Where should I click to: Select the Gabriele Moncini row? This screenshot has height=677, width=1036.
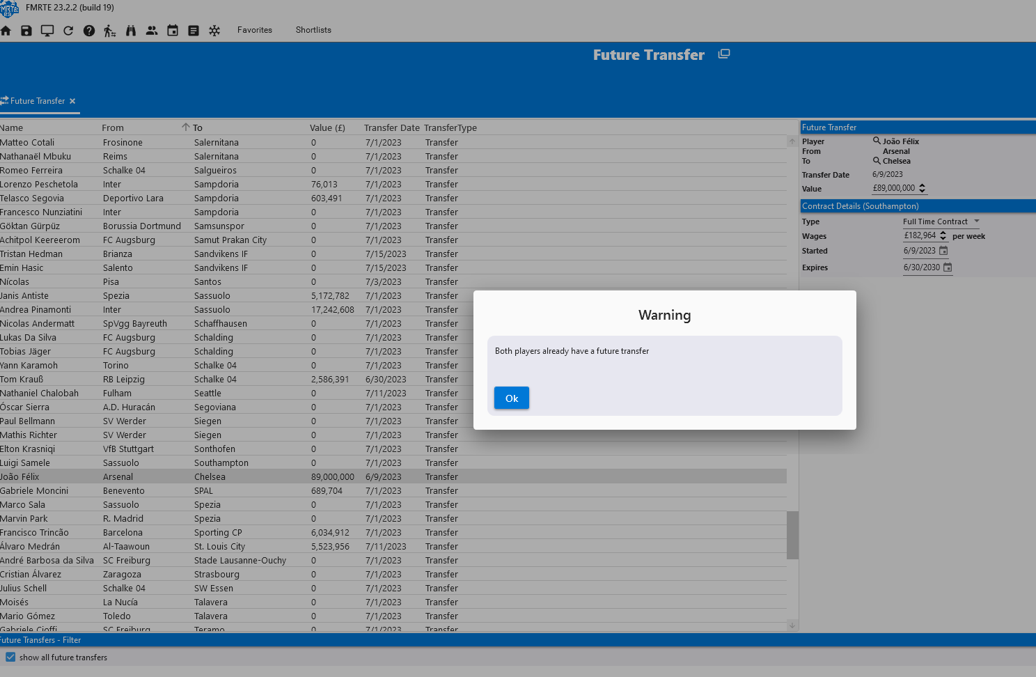(393, 490)
